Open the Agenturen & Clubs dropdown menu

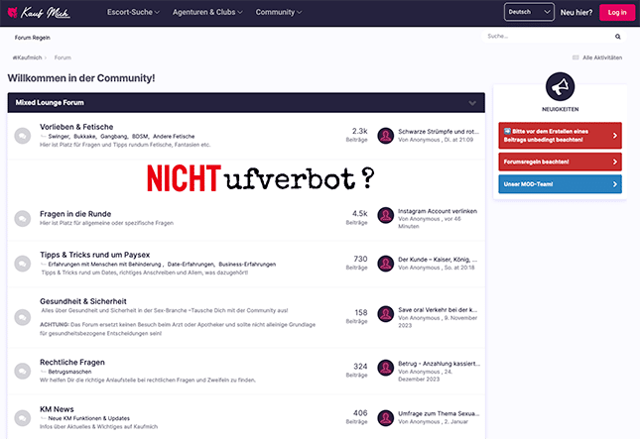207,12
